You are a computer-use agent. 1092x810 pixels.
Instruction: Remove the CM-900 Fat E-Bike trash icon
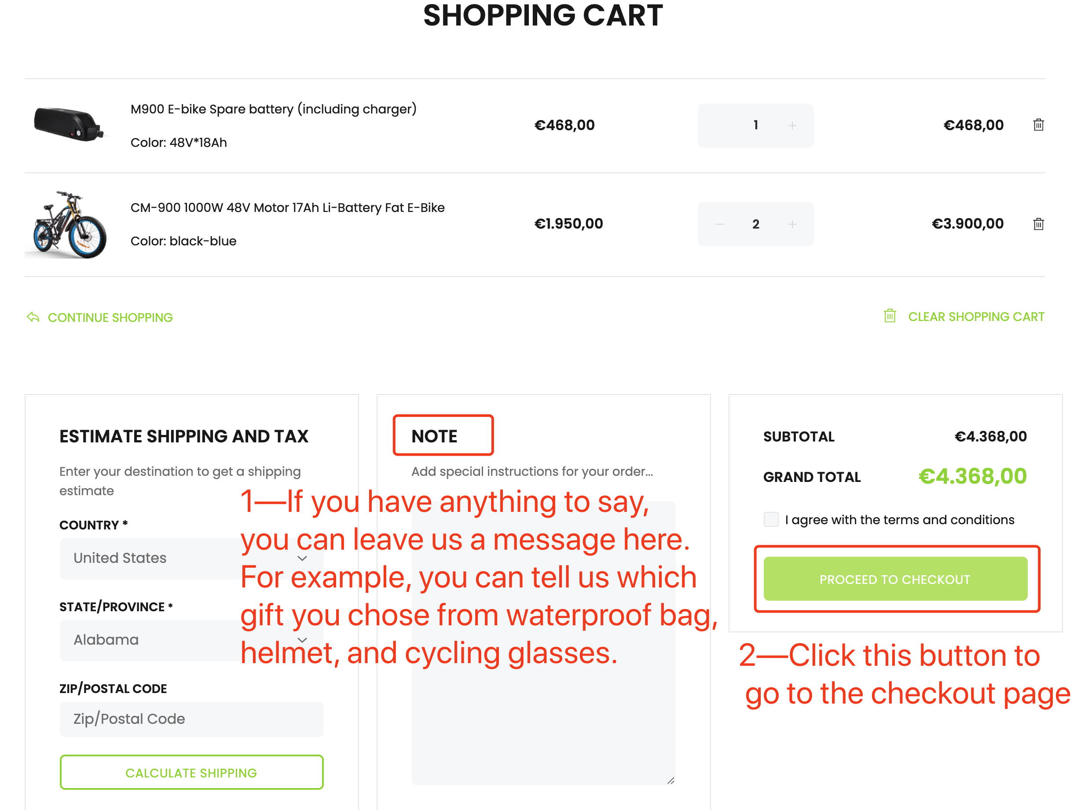[1038, 223]
